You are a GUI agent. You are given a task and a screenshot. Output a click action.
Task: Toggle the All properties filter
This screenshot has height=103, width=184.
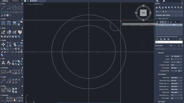pyautogui.click(x=171, y=45)
